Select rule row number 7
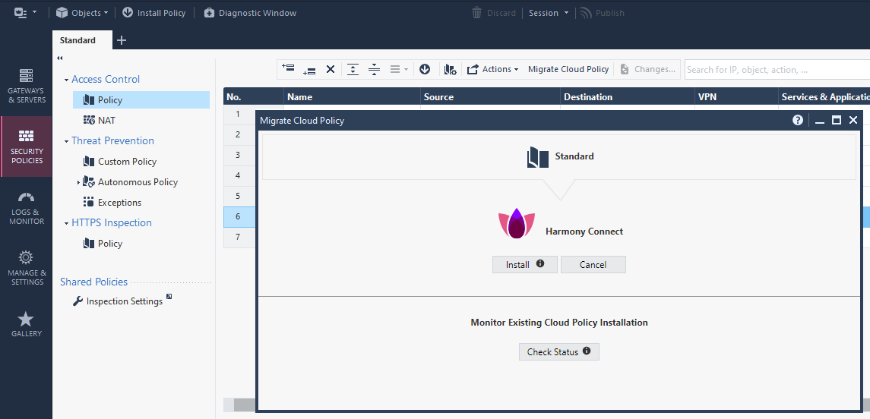870x419 pixels. coord(239,237)
